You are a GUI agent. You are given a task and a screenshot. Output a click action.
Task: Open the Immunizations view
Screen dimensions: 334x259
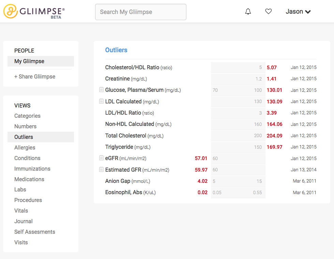[32, 169]
